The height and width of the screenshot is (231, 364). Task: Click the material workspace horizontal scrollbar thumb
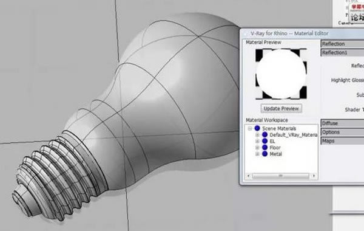point(280,176)
